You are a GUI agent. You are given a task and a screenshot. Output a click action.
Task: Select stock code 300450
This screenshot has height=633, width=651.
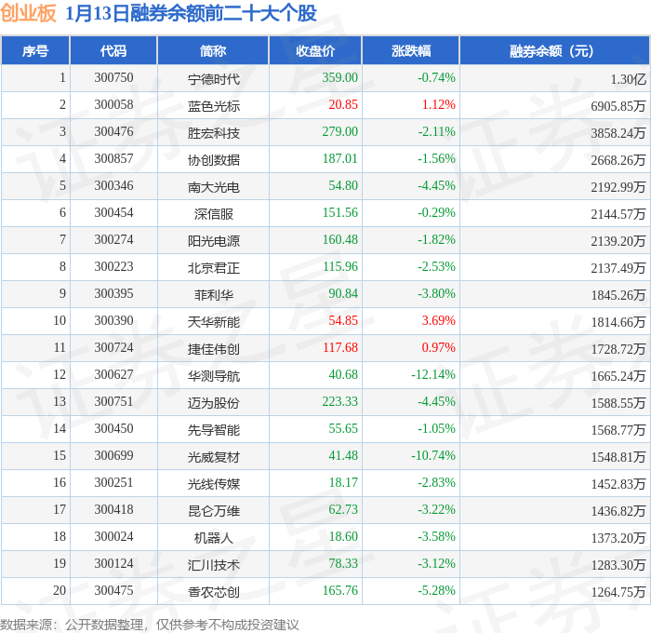pyautogui.click(x=113, y=429)
